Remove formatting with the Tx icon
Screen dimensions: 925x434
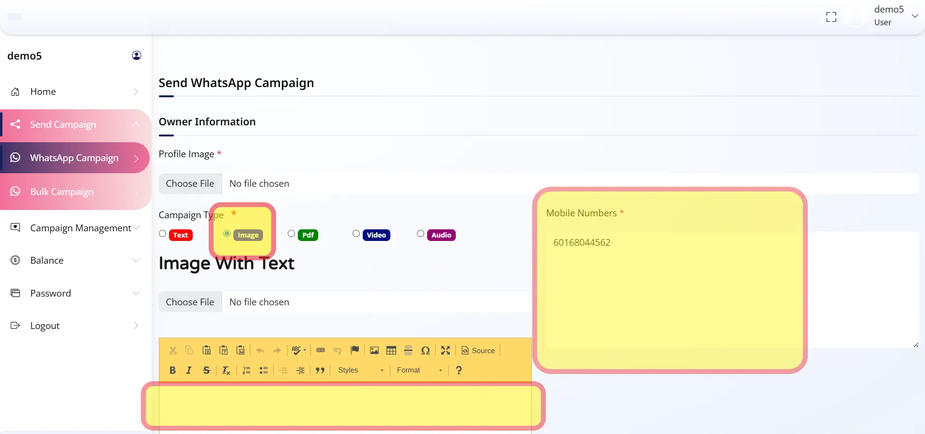click(226, 370)
